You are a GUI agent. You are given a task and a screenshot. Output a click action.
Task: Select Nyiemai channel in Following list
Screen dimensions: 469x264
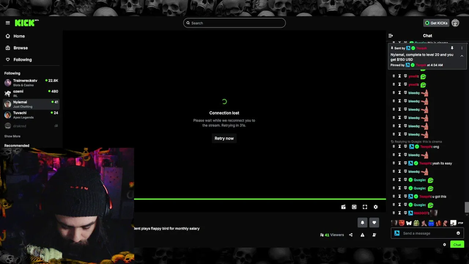(31, 104)
